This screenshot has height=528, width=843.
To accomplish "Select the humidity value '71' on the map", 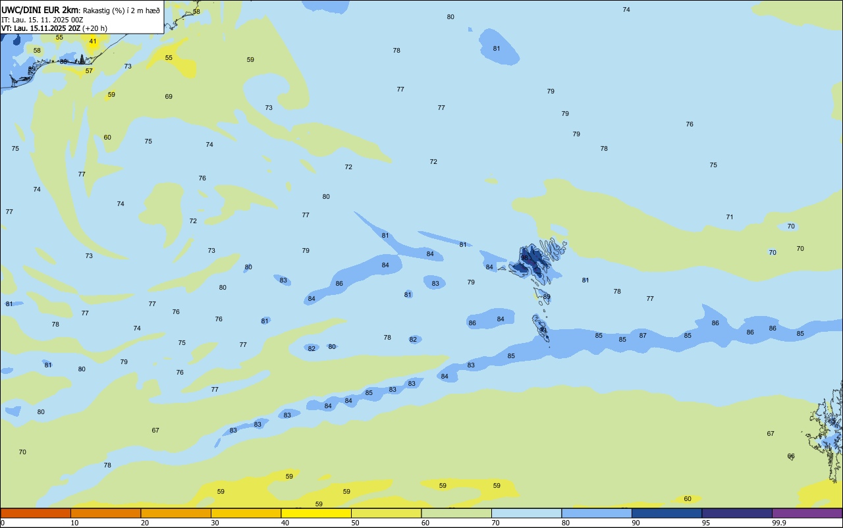I will coord(730,217).
